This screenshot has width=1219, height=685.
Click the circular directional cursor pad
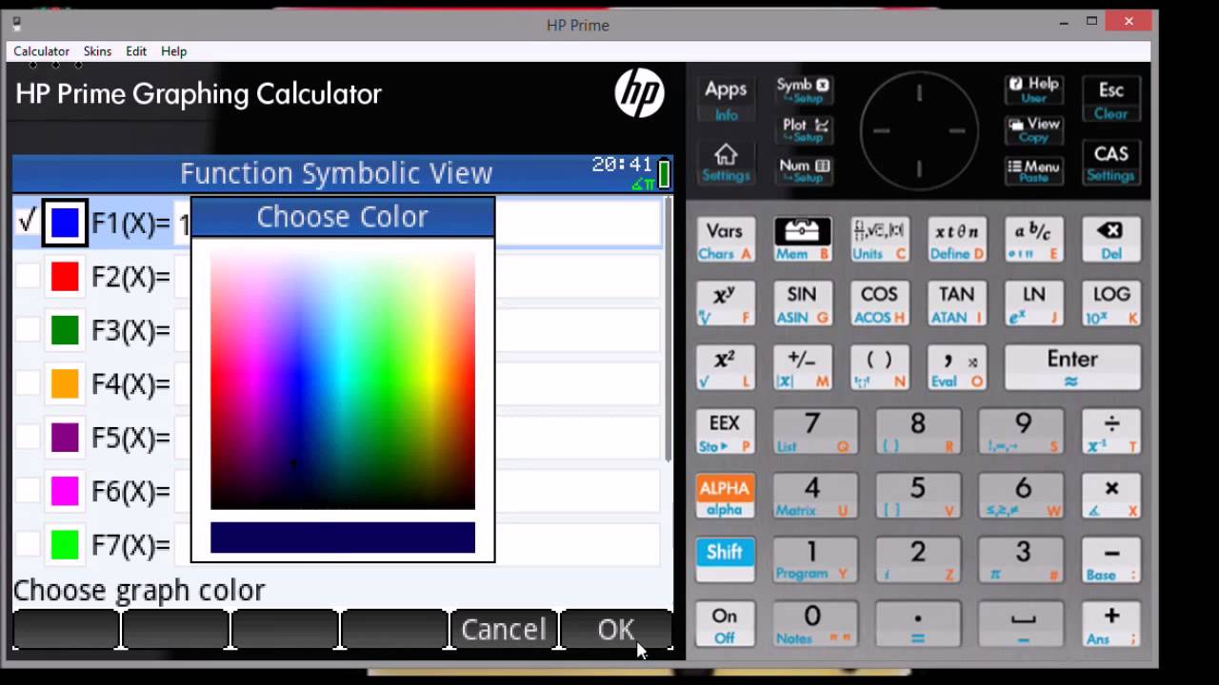[919, 130]
